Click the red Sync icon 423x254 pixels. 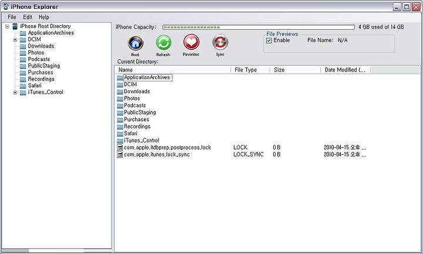click(220, 42)
